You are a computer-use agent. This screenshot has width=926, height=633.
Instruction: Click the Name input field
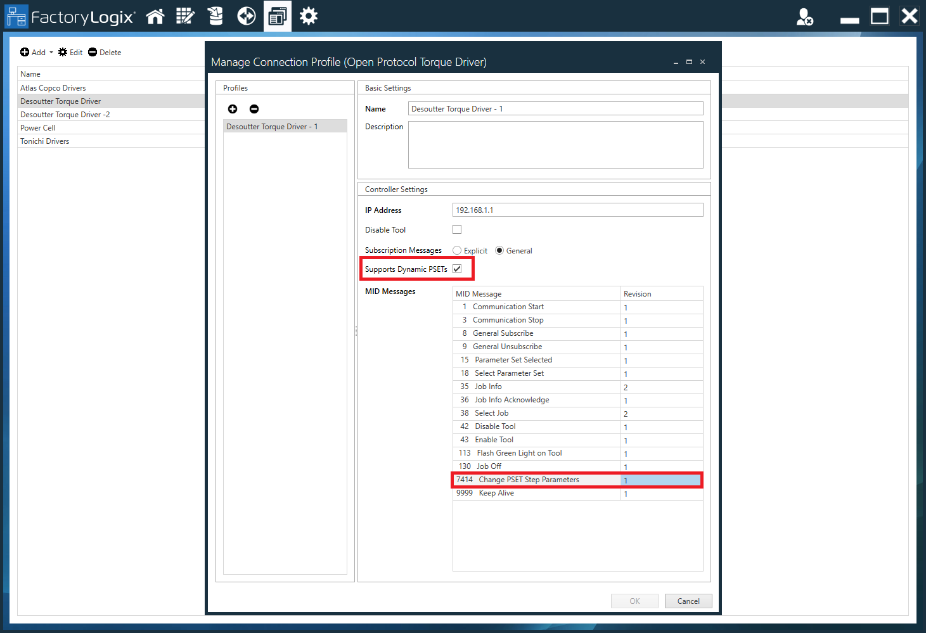[x=555, y=109]
